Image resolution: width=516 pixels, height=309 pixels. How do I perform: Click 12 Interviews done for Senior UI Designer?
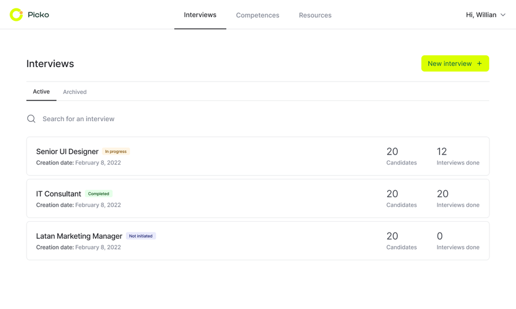pos(458,156)
